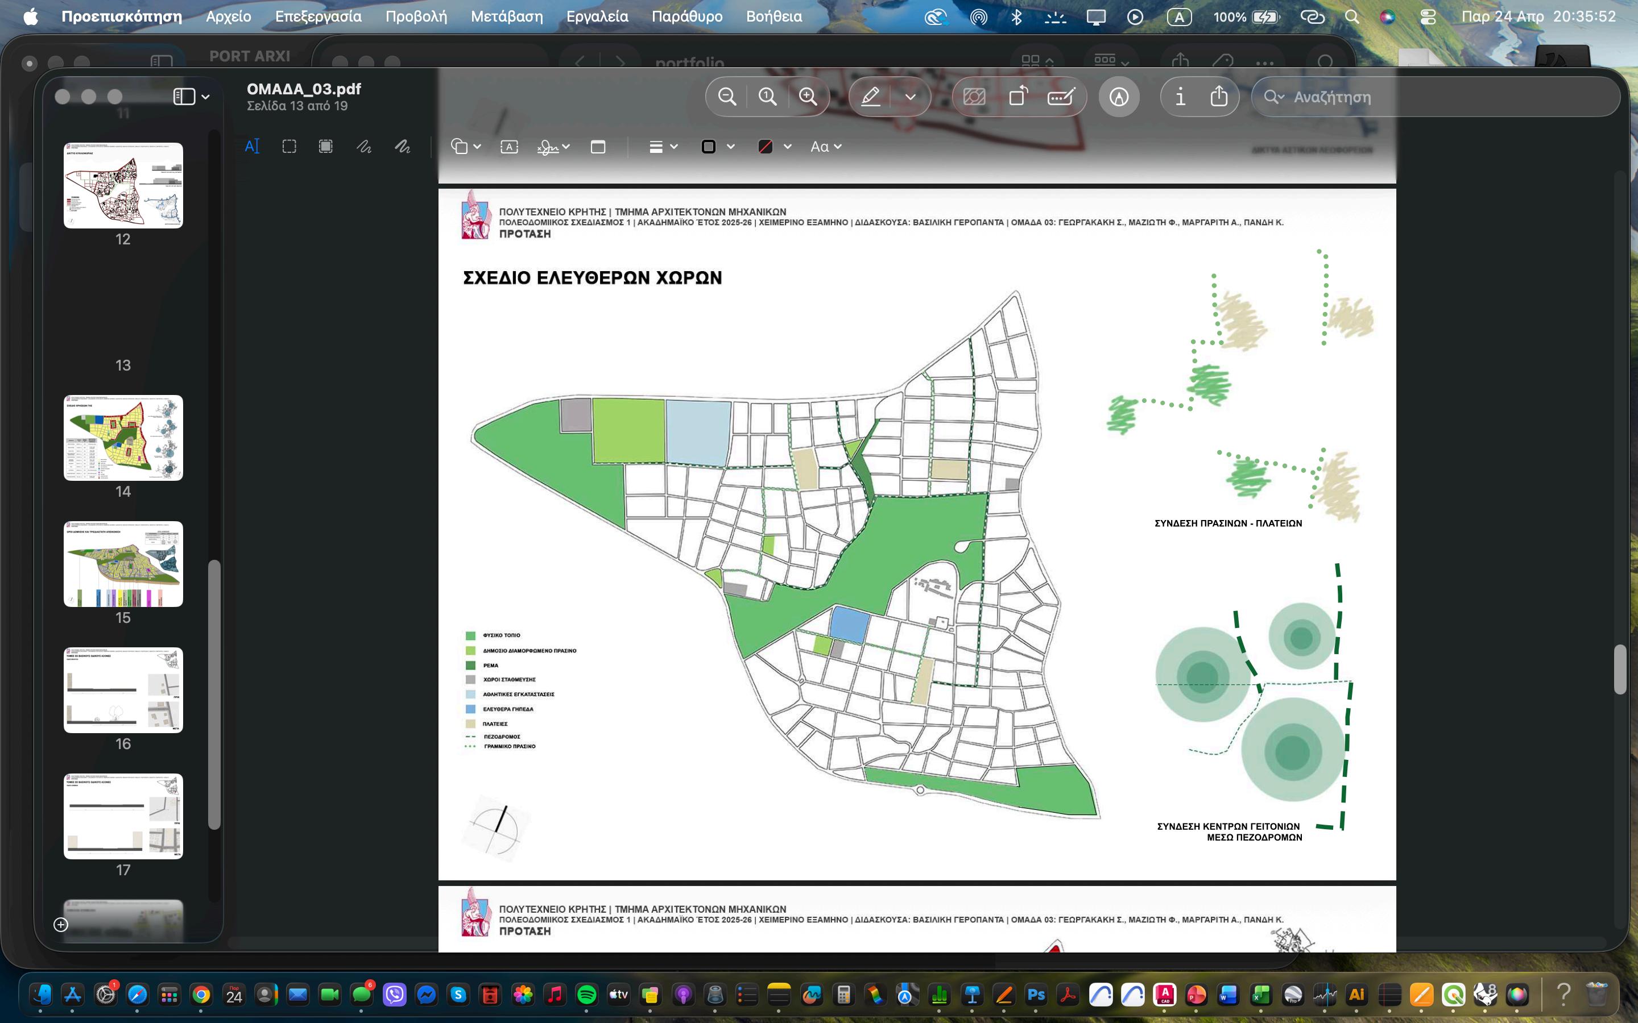
Task: Click the form filling toolbar icon
Action: pos(1061,97)
